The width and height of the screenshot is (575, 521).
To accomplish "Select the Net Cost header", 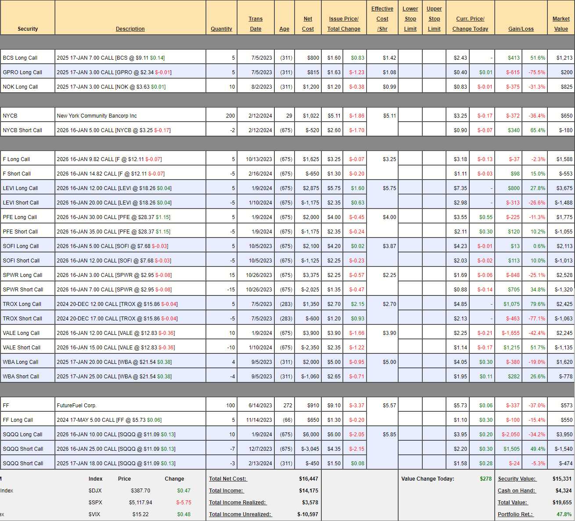I will pyautogui.click(x=308, y=24).
